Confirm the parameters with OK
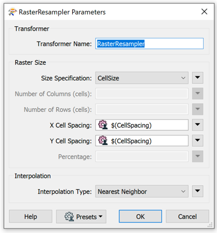217x233 pixels. pyautogui.click(x=140, y=216)
